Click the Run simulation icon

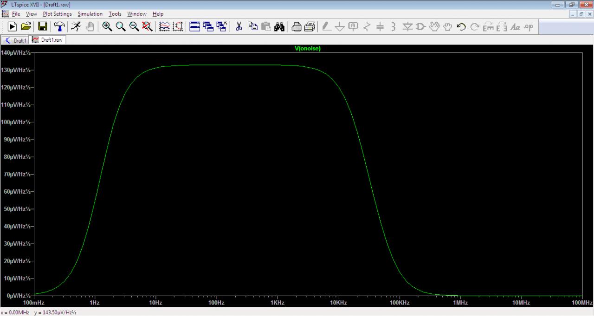(13, 27)
